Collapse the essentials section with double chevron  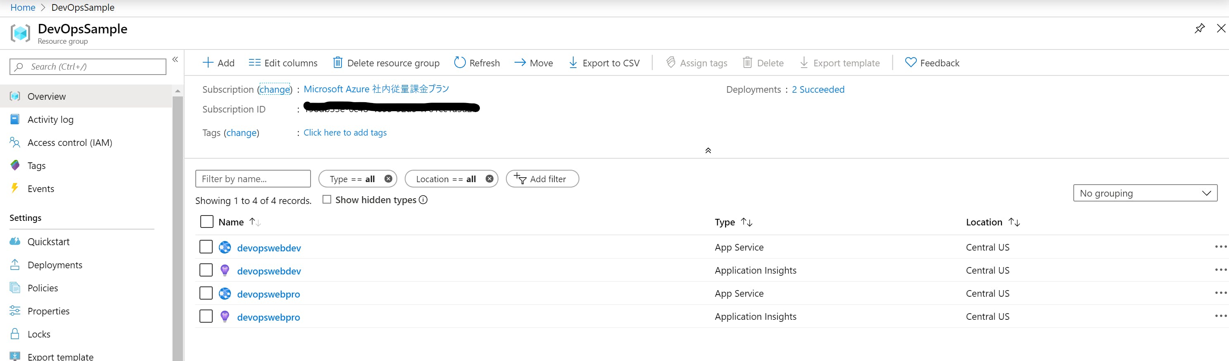[708, 150]
